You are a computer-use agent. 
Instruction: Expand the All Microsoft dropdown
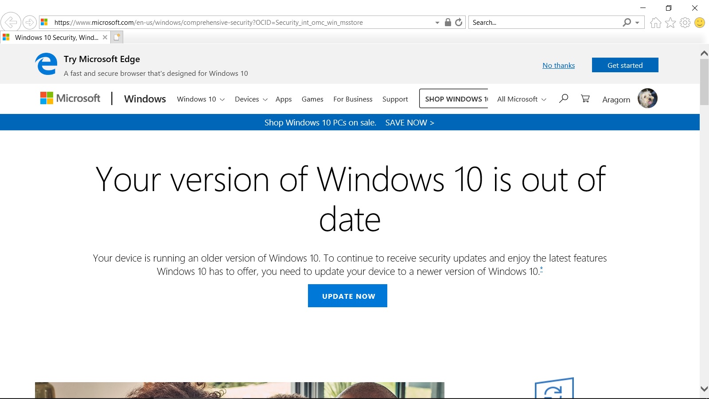pyautogui.click(x=522, y=99)
